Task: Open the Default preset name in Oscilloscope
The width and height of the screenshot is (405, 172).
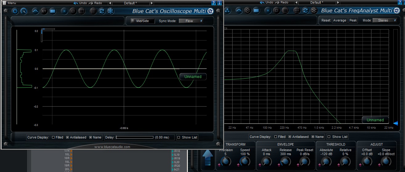Action: coord(131,3)
